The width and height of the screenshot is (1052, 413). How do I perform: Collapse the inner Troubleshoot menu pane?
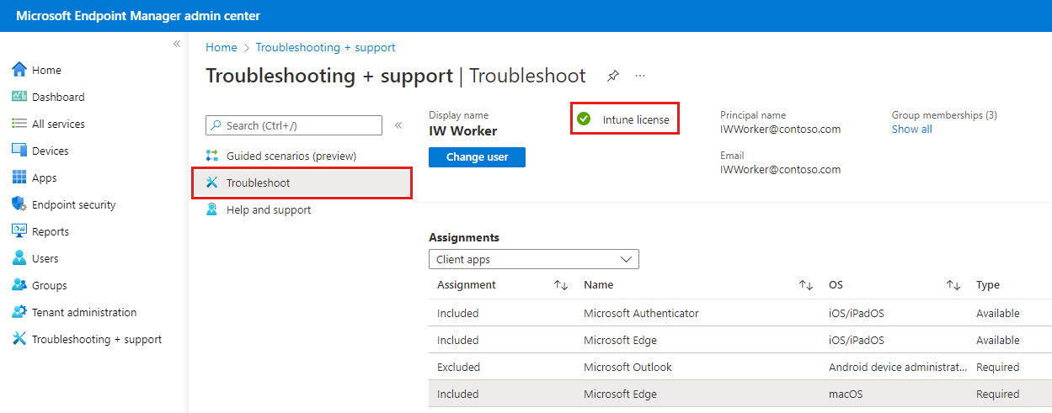[398, 125]
